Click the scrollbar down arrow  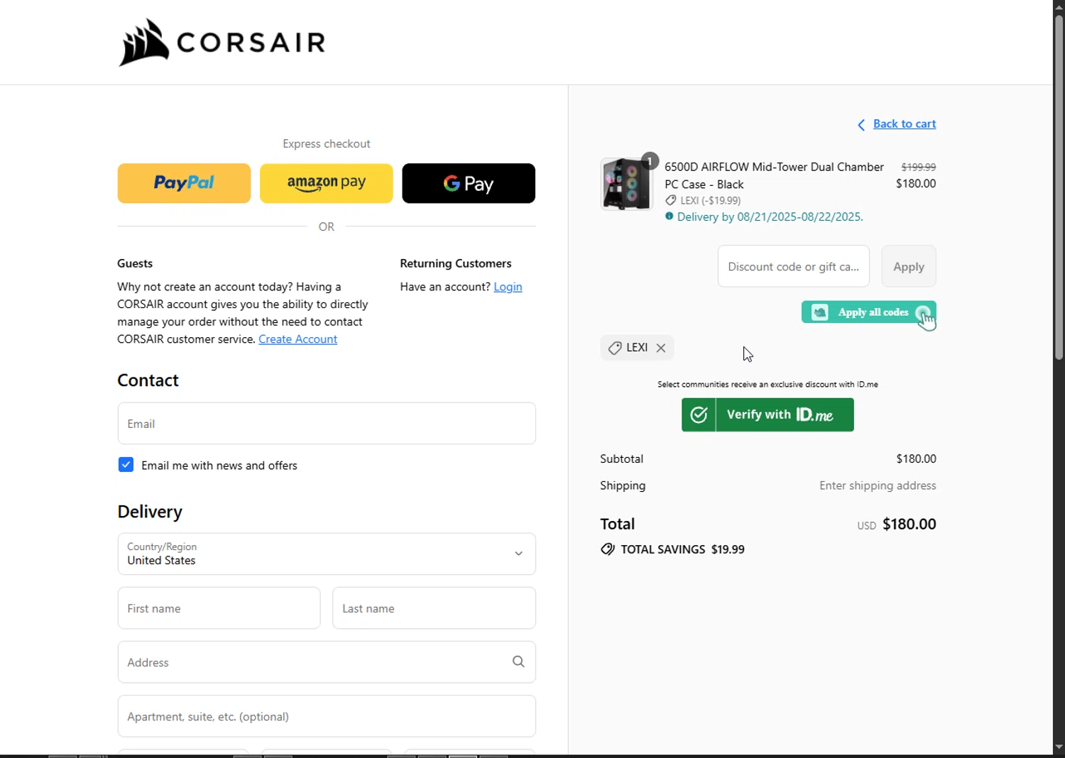(x=1059, y=747)
